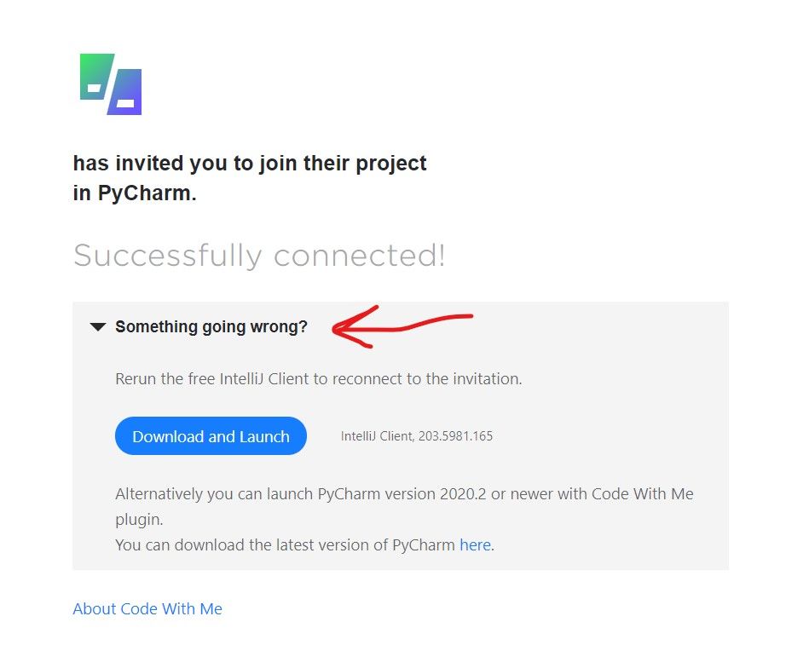Screen dimensions: 786x645
Task: Click the 'has invited you to join' heading line
Action: (x=250, y=164)
